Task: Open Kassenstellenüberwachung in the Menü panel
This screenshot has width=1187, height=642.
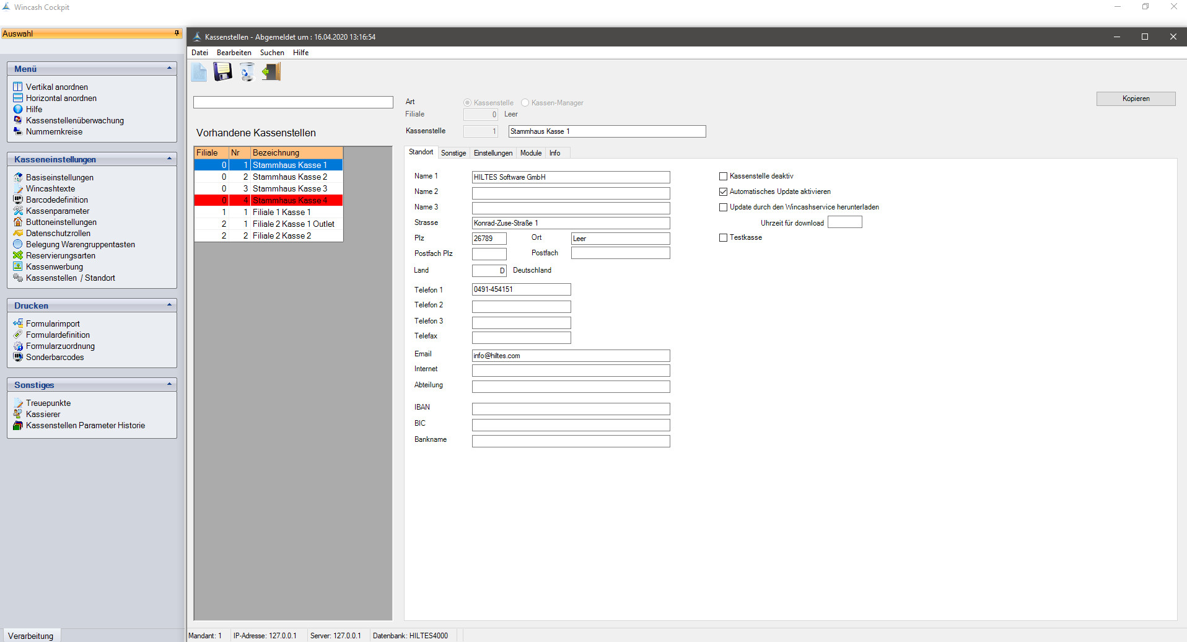Action: click(x=74, y=121)
